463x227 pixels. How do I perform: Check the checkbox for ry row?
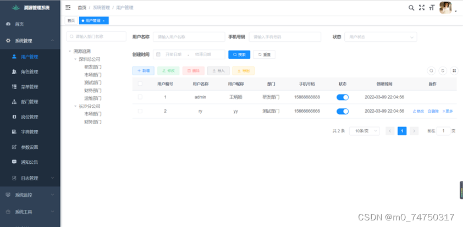coord(140,111)
